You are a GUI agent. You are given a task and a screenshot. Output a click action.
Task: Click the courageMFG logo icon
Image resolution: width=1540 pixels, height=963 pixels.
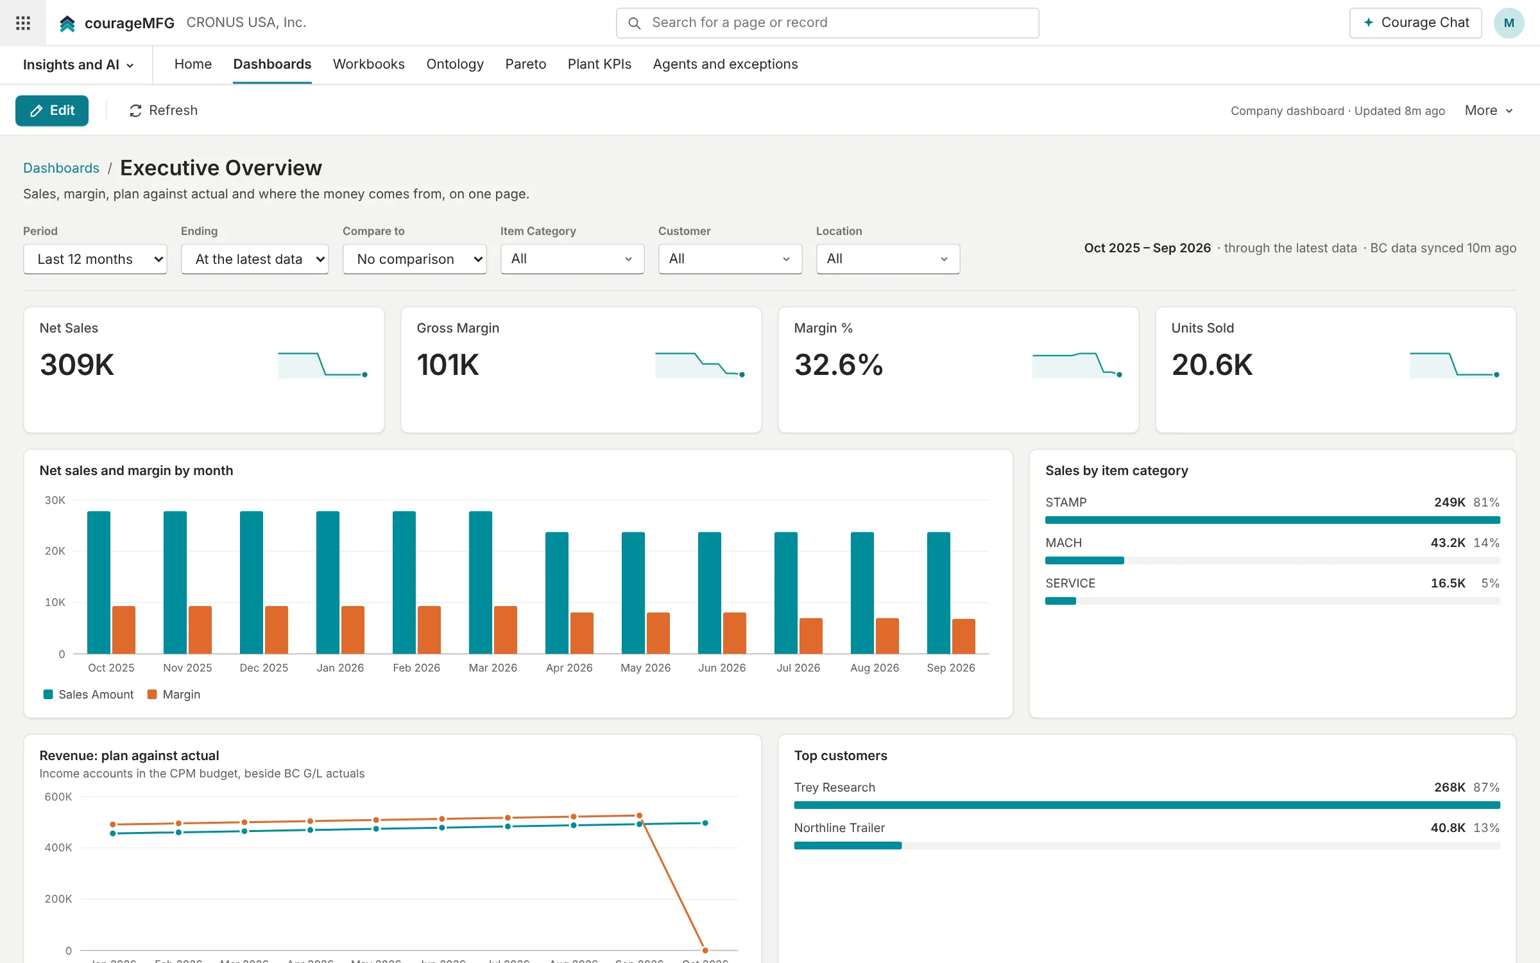[x=67, y=24]
